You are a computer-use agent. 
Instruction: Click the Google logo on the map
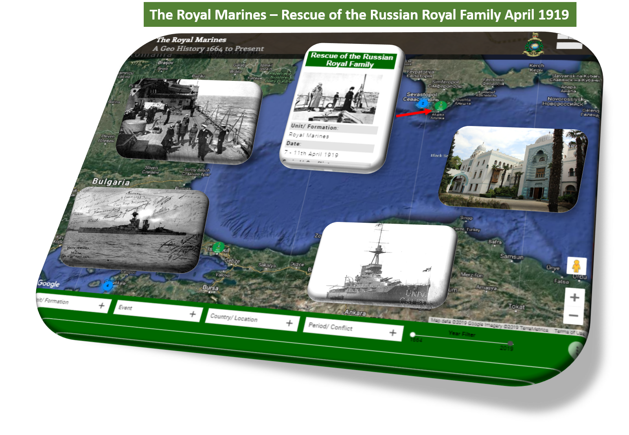[x=48, y=284]
